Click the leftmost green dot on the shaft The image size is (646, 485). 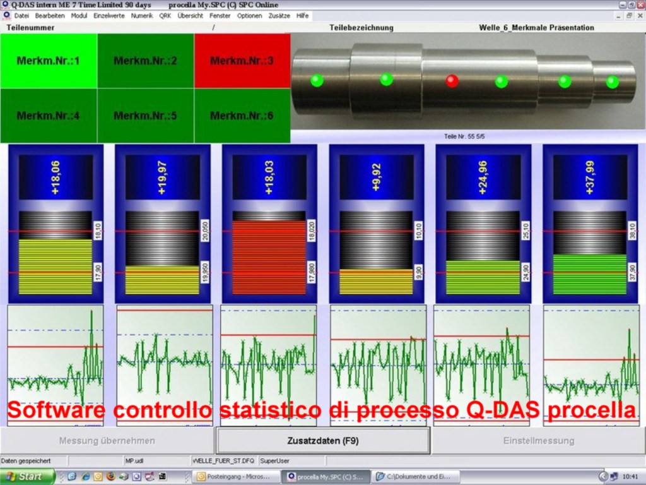tap(317, 80)
